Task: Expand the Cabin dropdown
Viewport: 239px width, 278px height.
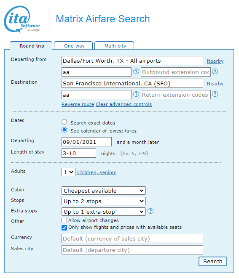Action: [x=104, y=191]
